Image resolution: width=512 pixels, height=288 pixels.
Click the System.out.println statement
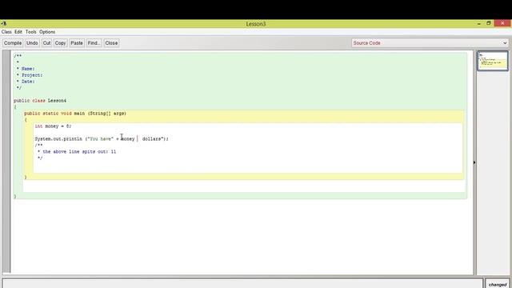tap(102, 138)
